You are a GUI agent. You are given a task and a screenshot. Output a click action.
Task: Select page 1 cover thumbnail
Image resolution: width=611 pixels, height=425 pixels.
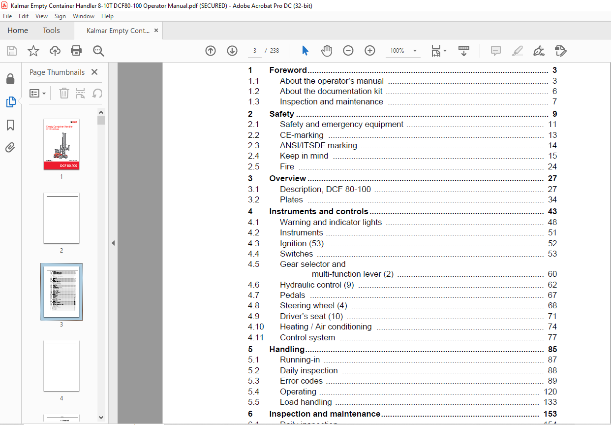[61, 144]
